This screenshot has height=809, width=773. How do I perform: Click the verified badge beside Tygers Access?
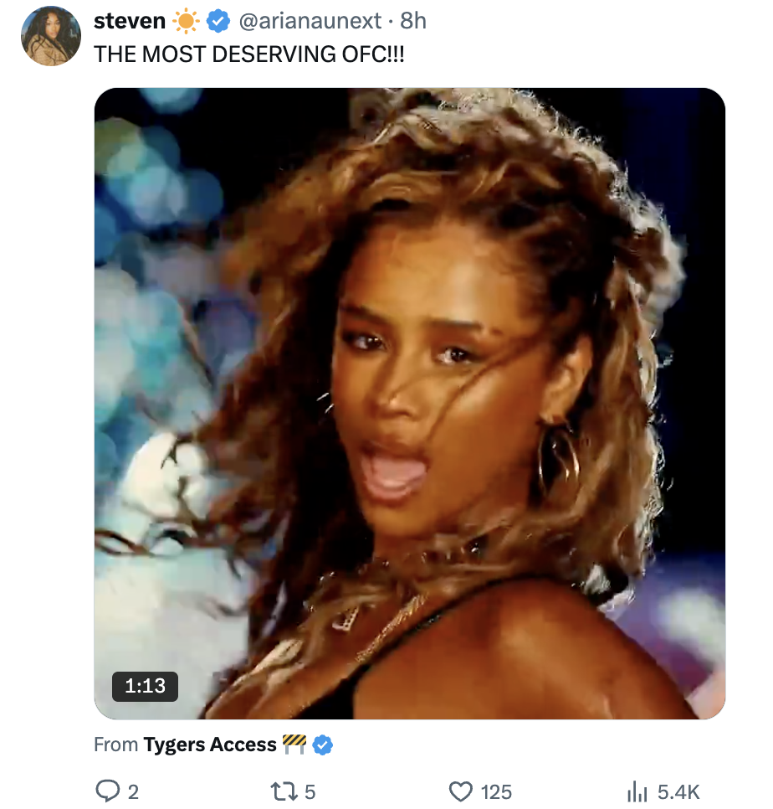tap(323, 745)
